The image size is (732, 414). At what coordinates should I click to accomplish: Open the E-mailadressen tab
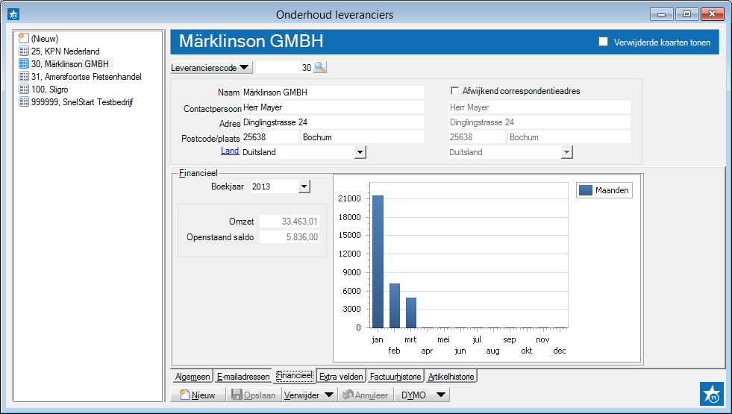(243, 377)
